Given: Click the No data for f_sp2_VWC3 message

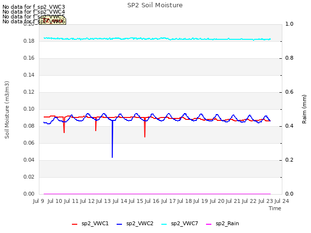Looking at the screenshot, I should point(34,7).
